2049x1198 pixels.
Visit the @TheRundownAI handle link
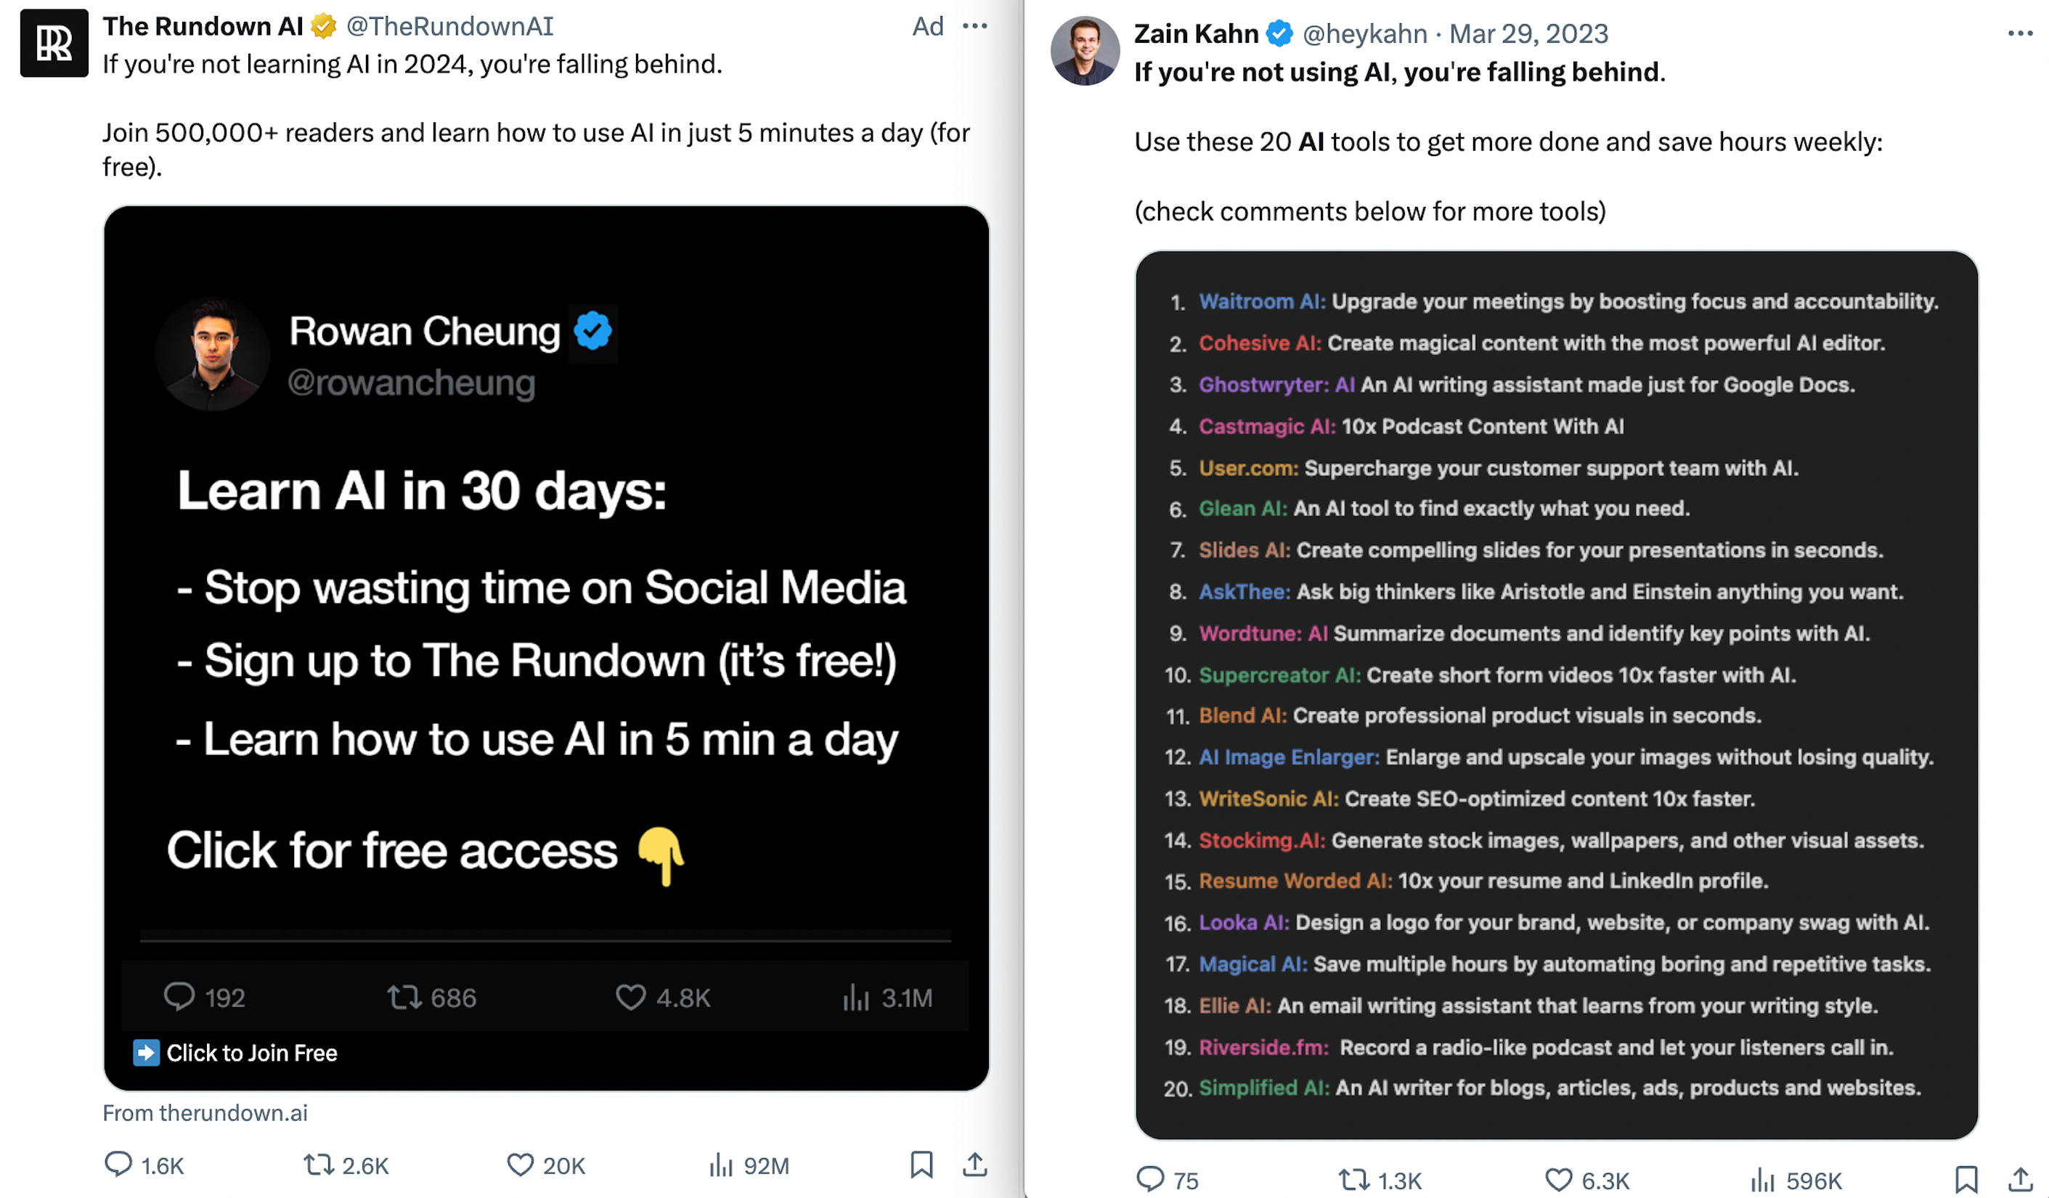pyautogui.click(x=449, y=27)
